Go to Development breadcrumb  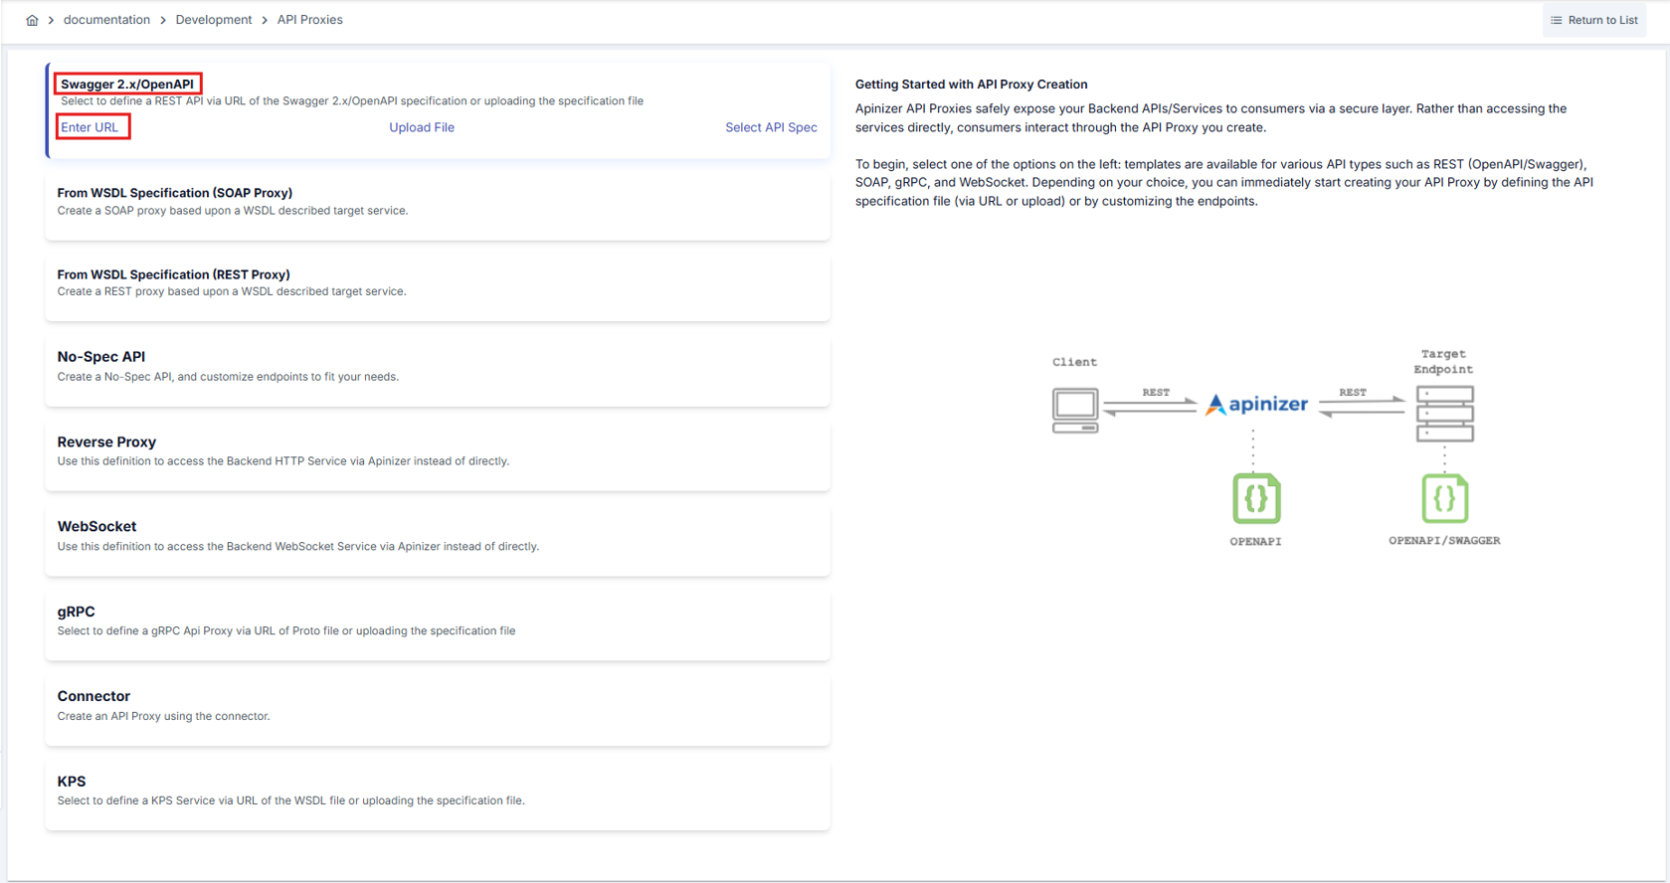214,20
